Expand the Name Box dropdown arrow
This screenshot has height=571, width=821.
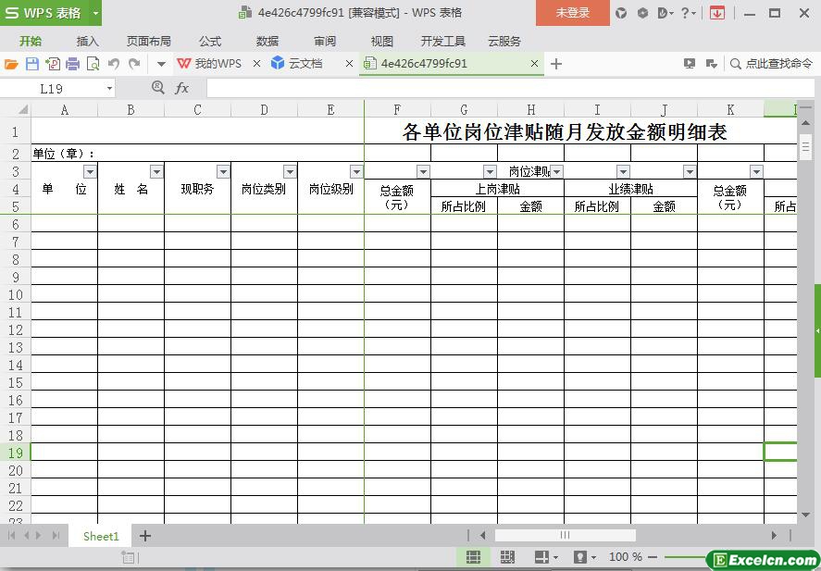[x=110, y=88]
